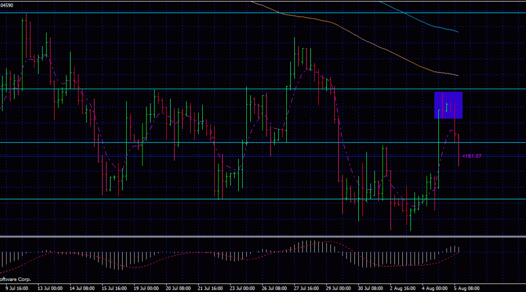Image resolution: width=526 pixels, height=292 pixels.
Task: Click the 181.37 price label
Action: (x=472, y=156)
